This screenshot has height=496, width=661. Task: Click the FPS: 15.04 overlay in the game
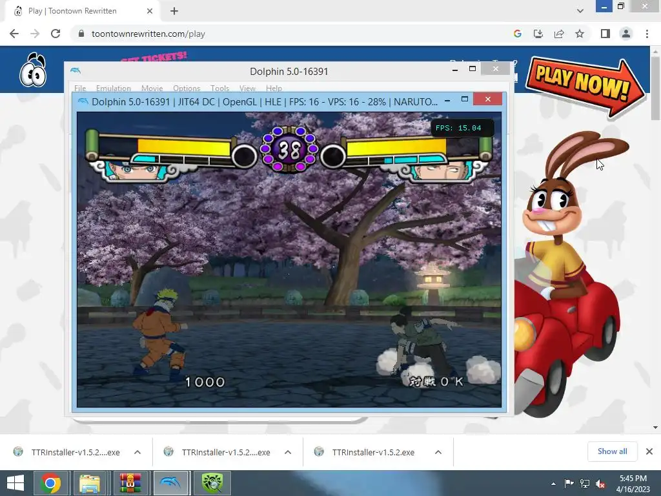tap(462, 128)
